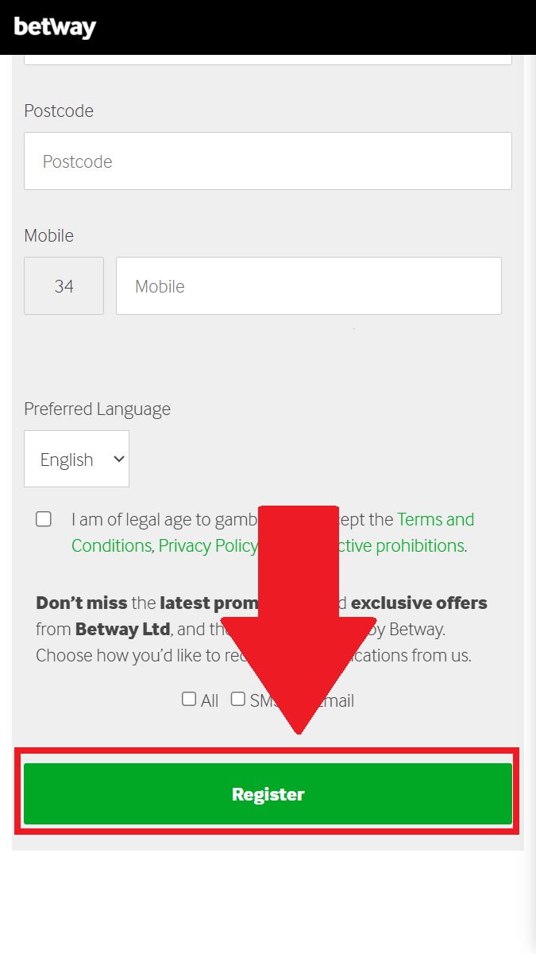
Task: Check the SMS notifications checkbox
Action: (x=238, y=700)
